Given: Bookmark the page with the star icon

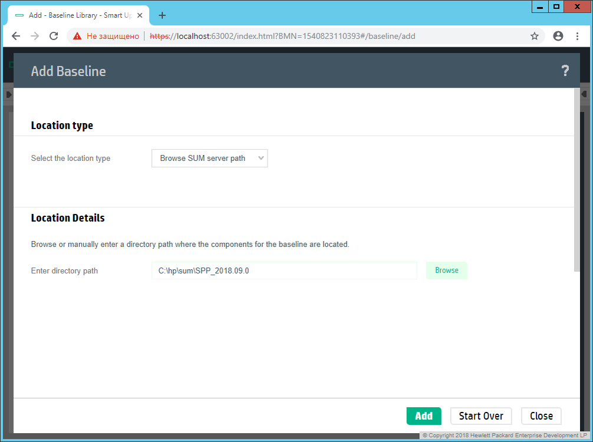Looking at the screenshot, I should coord(535,36).
